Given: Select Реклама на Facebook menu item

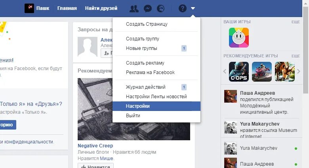Looking at the screenshot, I should pos(156,73).
